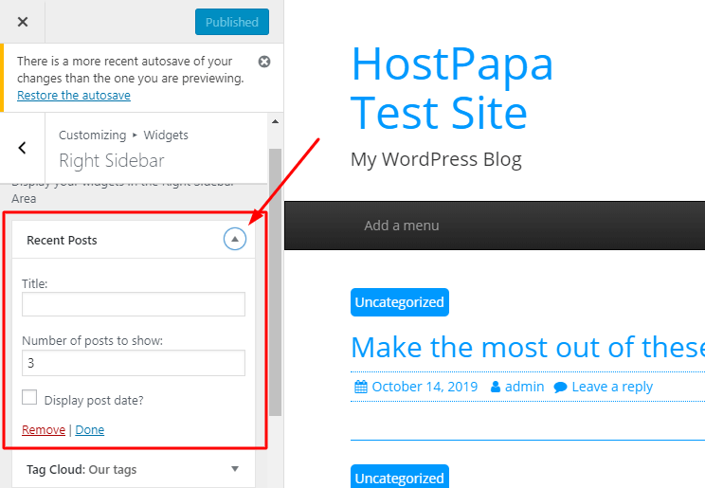Click the Published button

coord(232,22)
